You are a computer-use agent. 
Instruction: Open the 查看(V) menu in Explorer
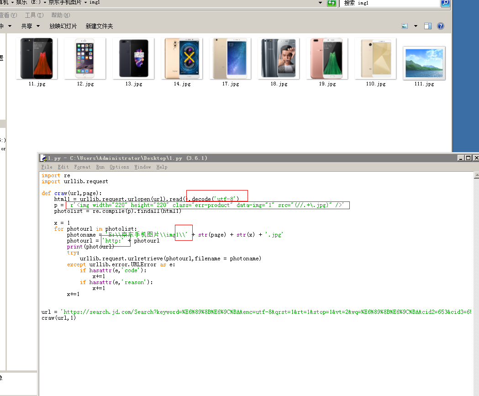point(9,15)
